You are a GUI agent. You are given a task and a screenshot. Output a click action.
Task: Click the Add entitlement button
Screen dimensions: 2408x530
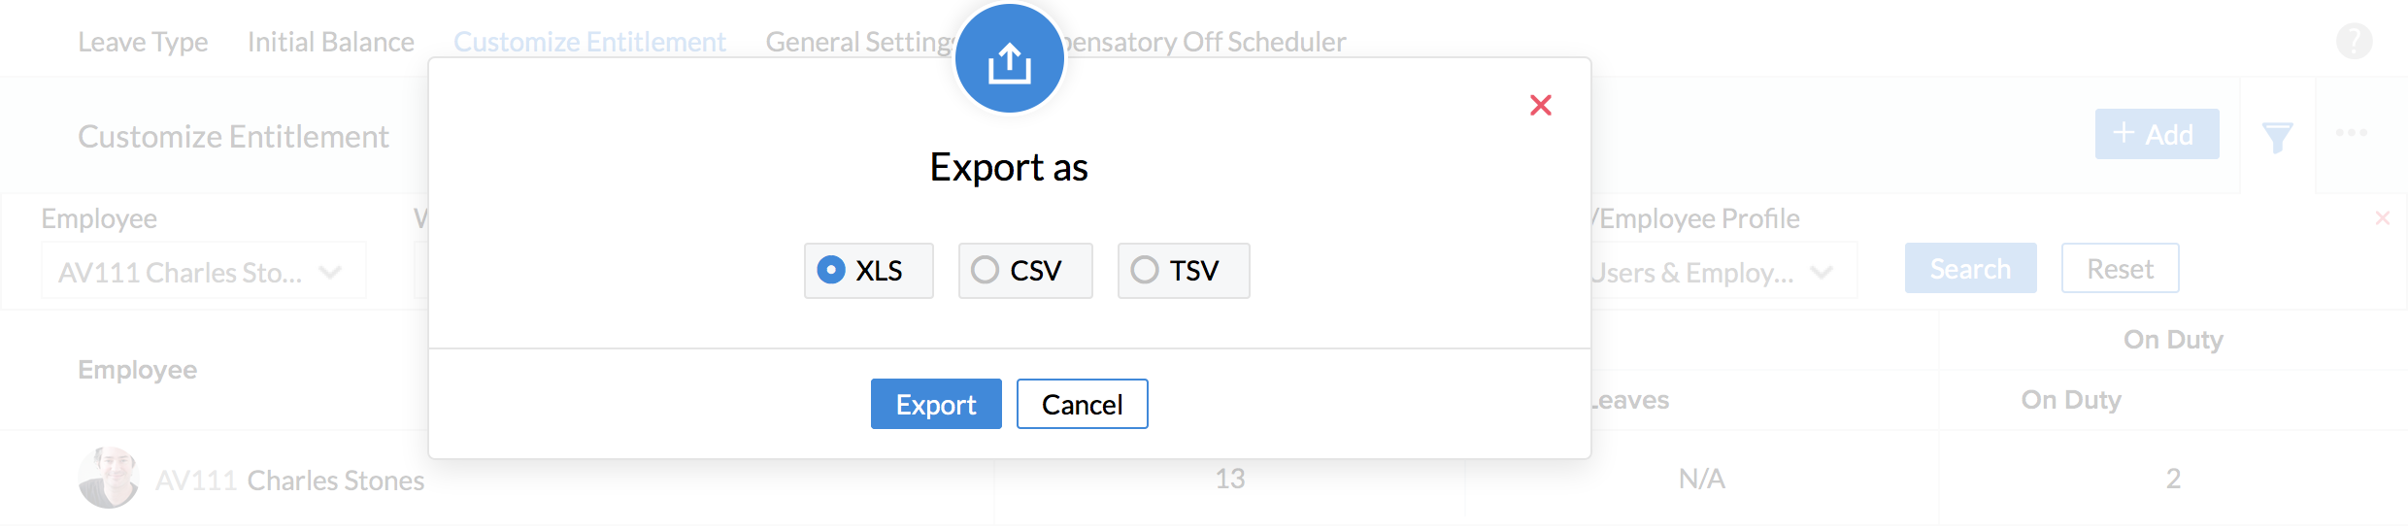[2156, 134]
